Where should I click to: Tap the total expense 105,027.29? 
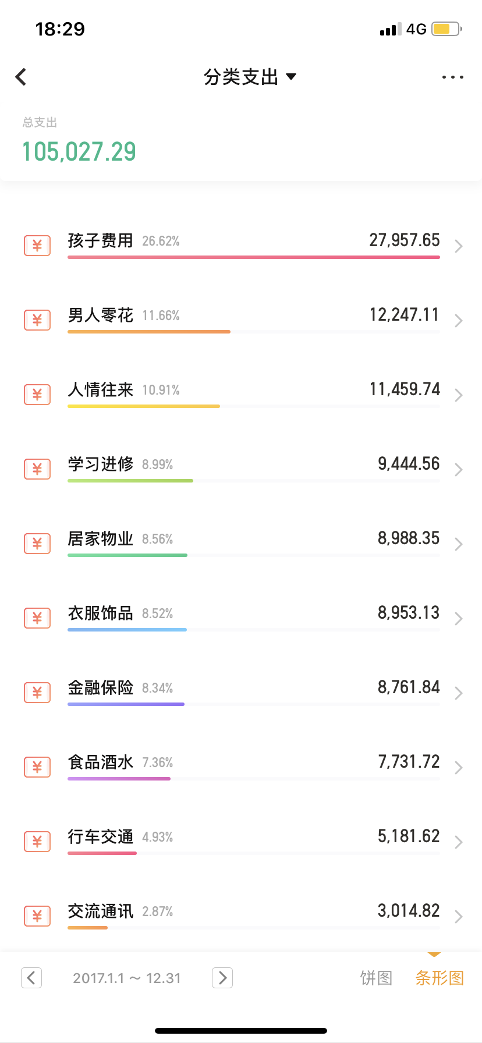point(79,152)
